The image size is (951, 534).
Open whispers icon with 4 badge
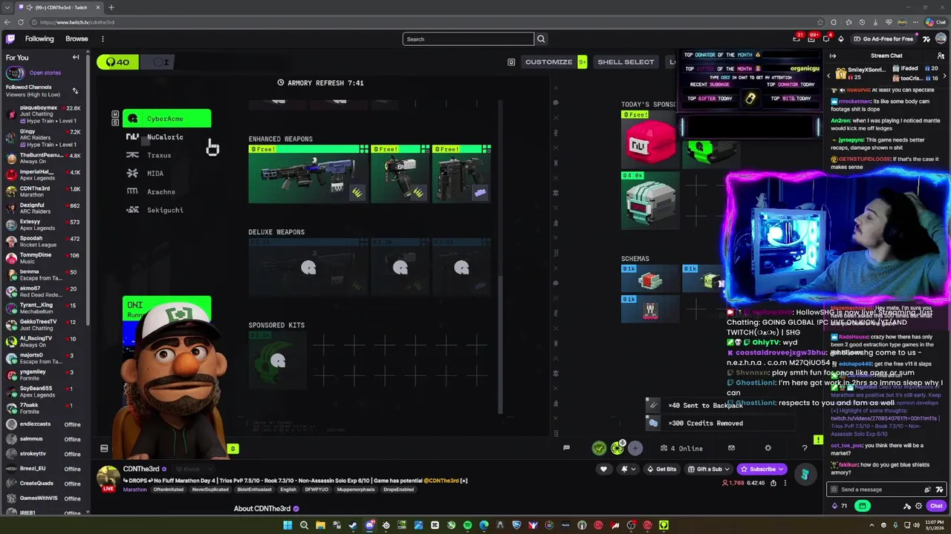(x=827, y=39)
